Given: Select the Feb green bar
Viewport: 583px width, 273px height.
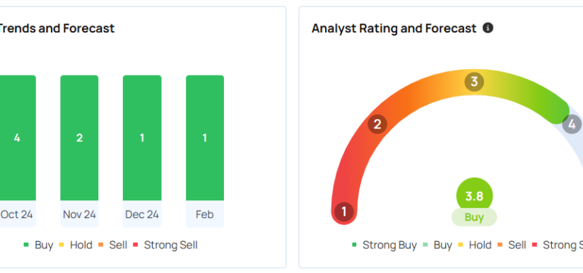Looking at the screenshot, I should 205,138.
